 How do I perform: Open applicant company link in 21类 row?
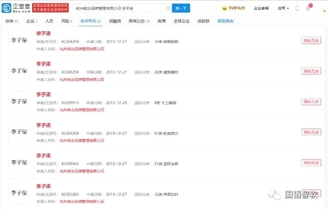[x=82, y=171]
